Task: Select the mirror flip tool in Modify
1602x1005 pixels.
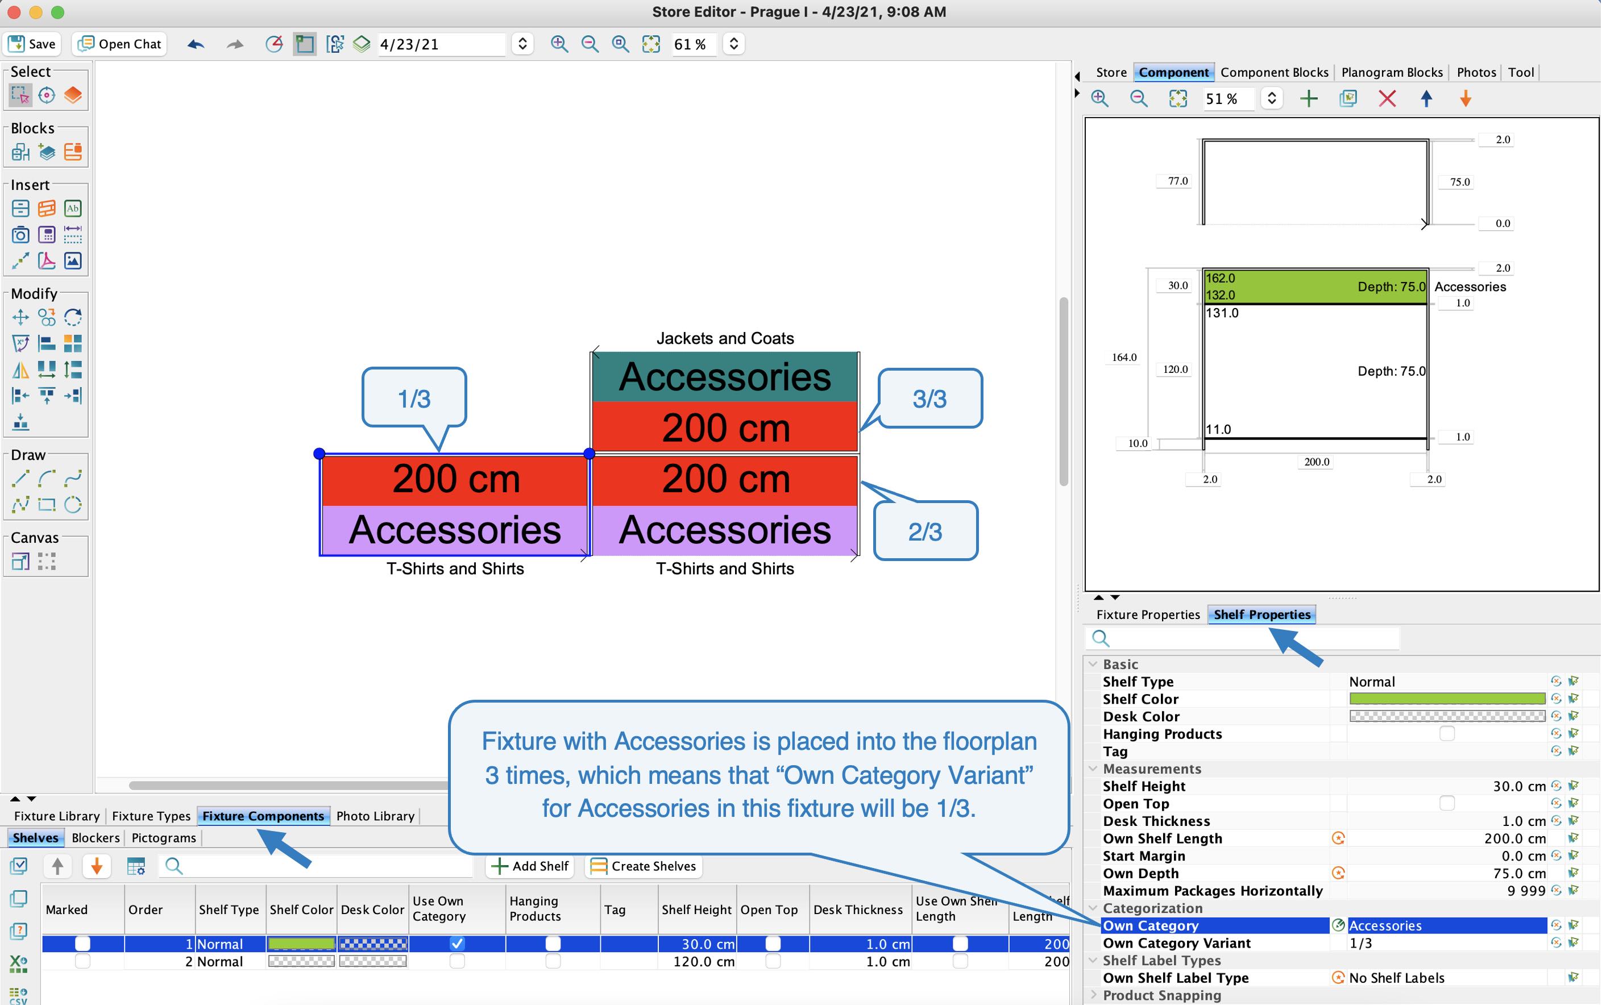Action: [20, 369]
